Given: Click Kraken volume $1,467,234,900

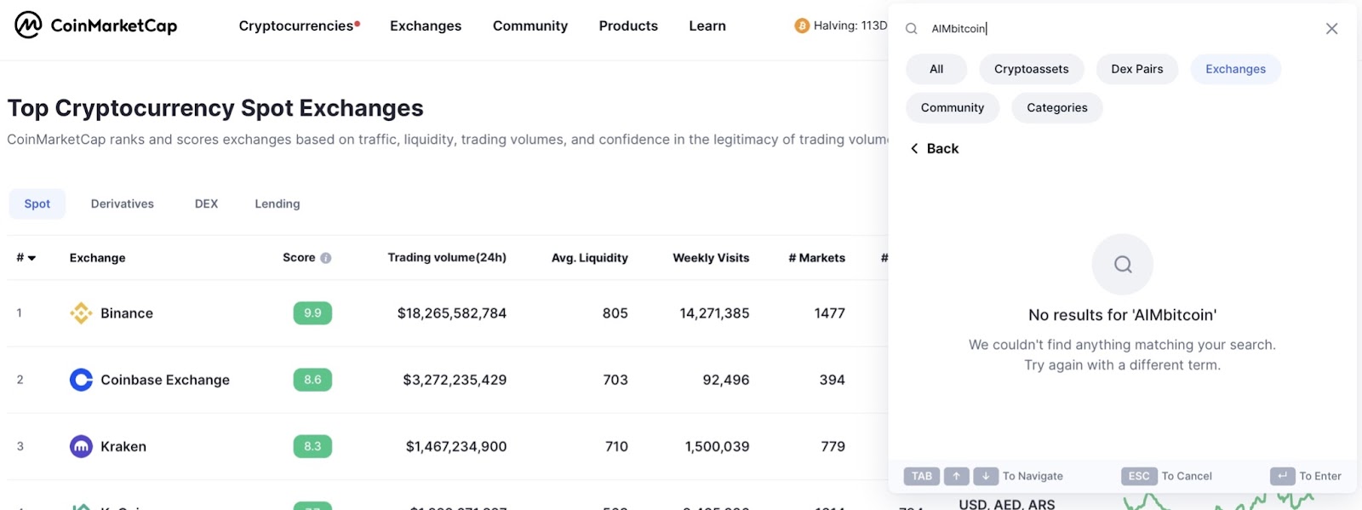Looking at the screenshot, I should click(x=456, y=446).
